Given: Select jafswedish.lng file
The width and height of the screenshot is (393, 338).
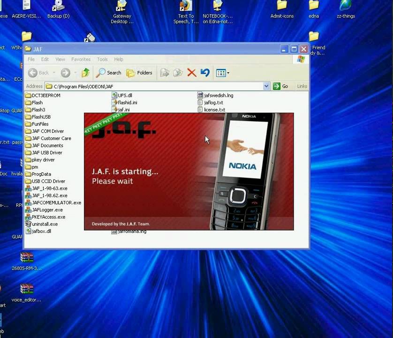Looking at the screenshot, I should [x=216, y=95].
